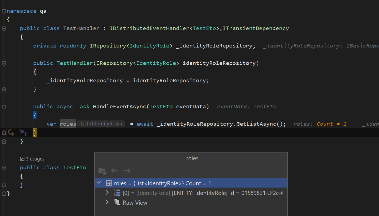Fold the namespace qa block in gutter
Screen dimensions: 379x216
(4, 11)
